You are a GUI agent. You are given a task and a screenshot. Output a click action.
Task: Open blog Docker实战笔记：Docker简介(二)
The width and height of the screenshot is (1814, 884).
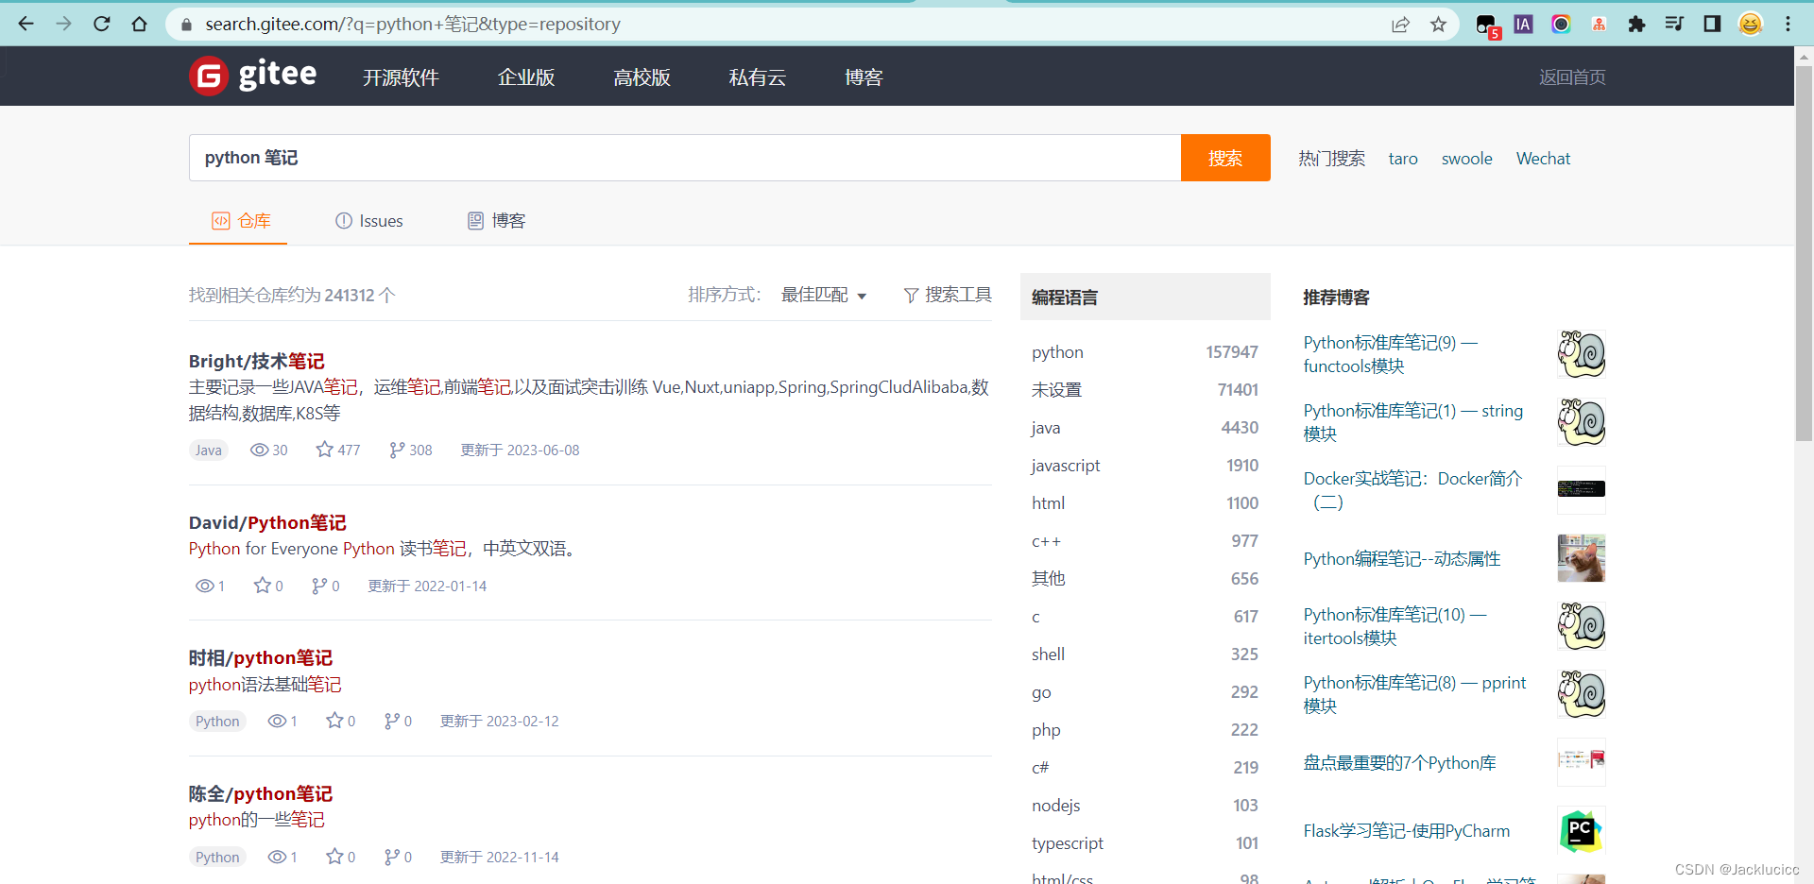[1412, 490]
